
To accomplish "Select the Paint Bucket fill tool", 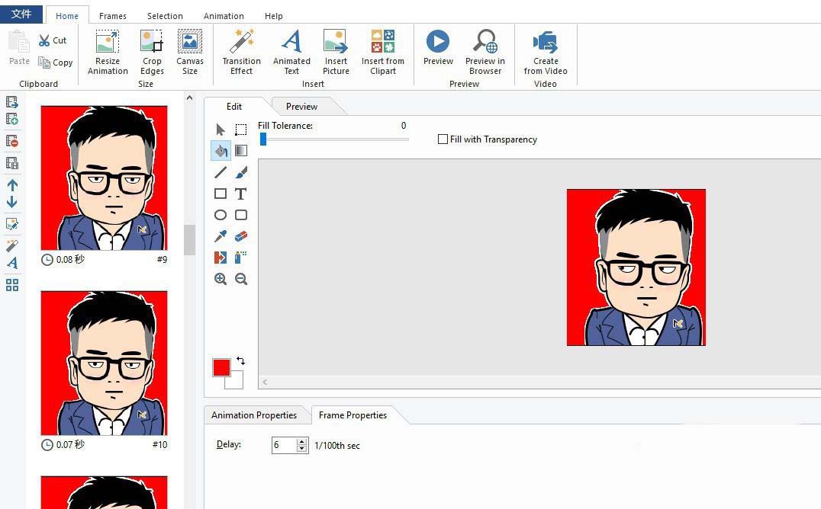I will (221, 150).
